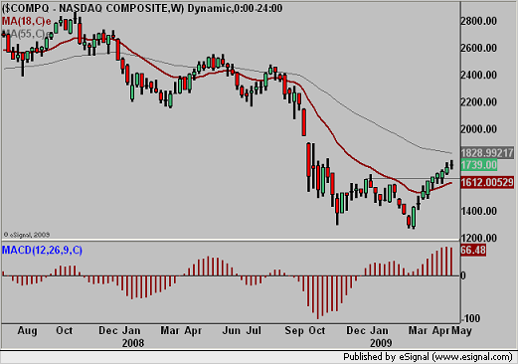Click the last candlestick near 1739
518x364 pixels.
tap(451, 164)
